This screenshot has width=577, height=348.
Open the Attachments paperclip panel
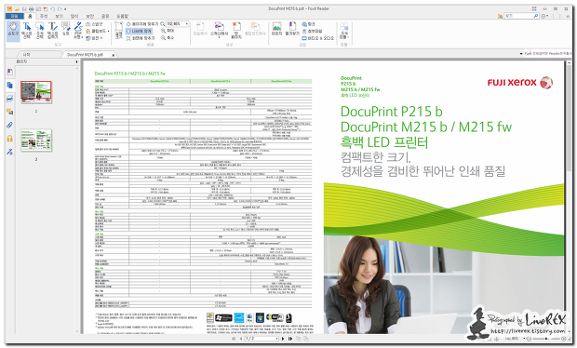9,125
